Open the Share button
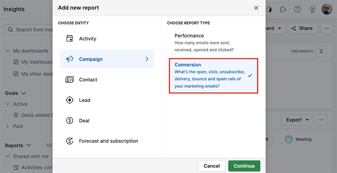Image resolution: width=337 pixels, height=173 pixels. [x=303, y=28]
